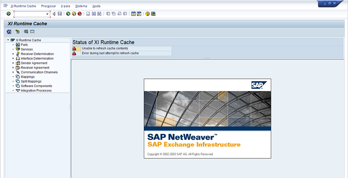Click the Software Components tree icon
Viewport: 348px width, 178px height.
coord(18,86)
